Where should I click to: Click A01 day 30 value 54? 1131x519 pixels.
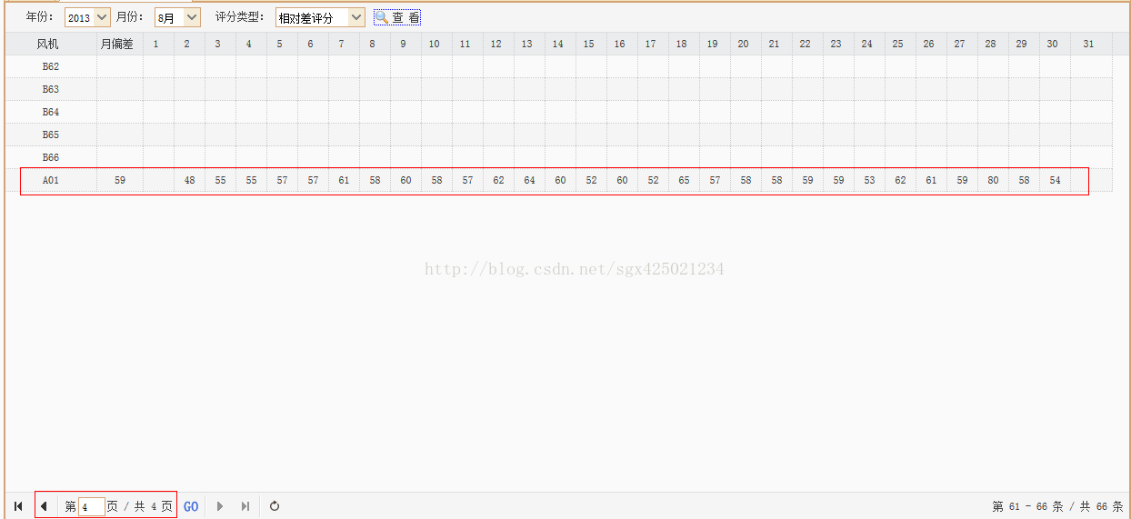point(1055,180)
